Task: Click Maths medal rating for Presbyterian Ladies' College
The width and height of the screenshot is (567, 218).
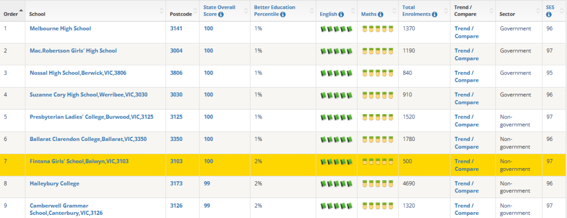Action: (x=377, y=117)
